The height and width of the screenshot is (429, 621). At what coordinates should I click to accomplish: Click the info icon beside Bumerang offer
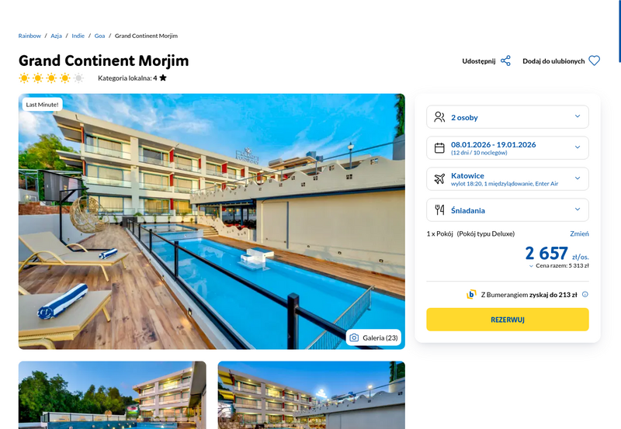click(x=585, y=295)
